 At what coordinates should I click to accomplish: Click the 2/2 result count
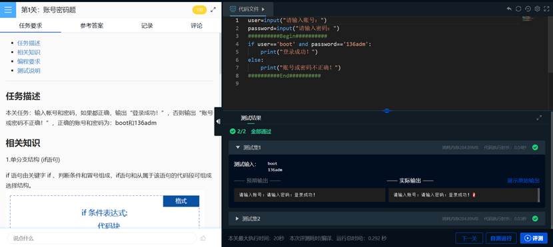pos(242,131)
